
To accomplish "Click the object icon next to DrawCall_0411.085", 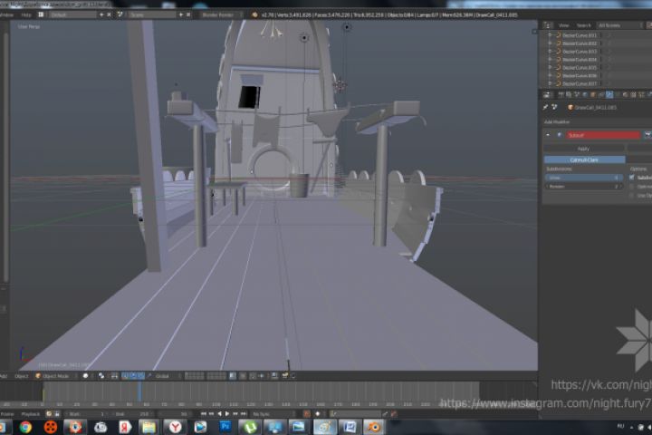I will pyautogui.click(x=570, y=108).
